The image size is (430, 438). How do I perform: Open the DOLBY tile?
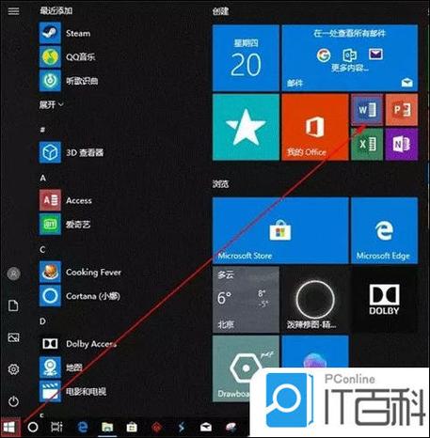pyautogui.click(x=384, y=300)
